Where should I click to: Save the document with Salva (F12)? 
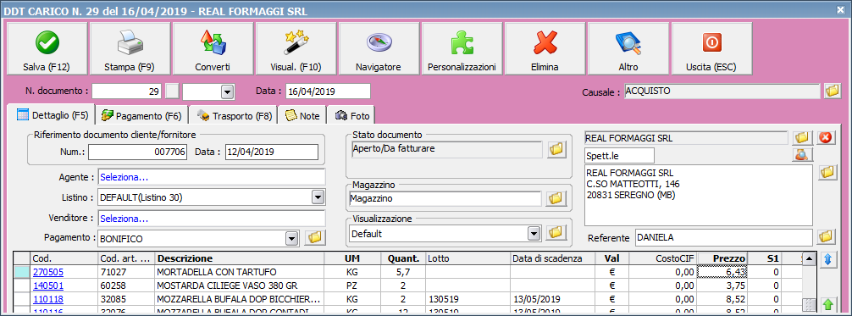pos(47,49)
